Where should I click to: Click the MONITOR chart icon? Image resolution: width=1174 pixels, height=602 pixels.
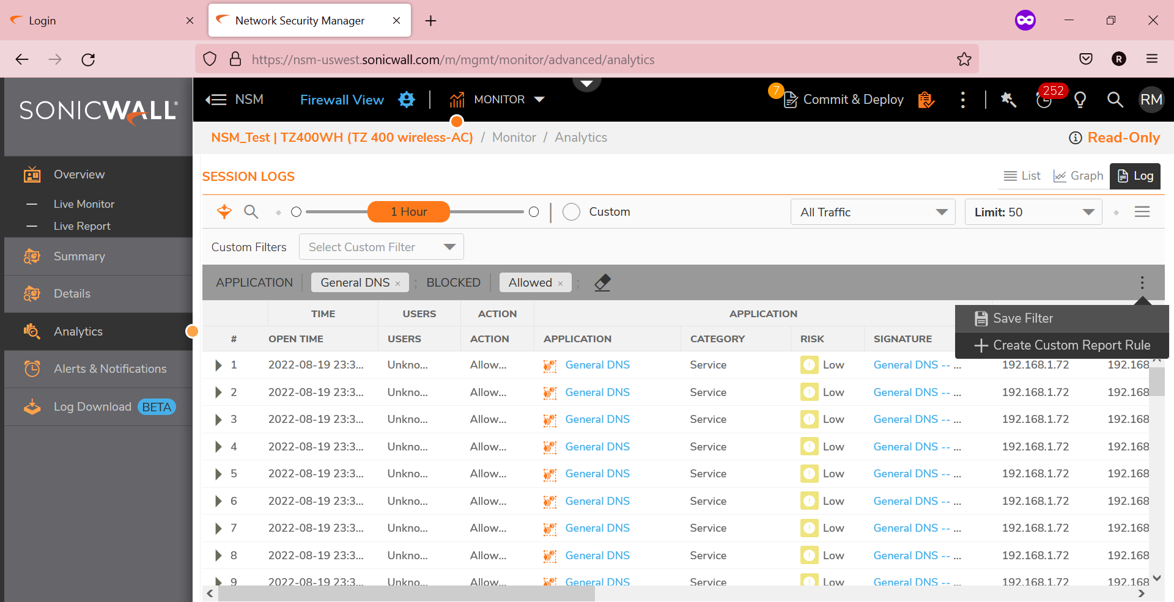[457, 100]
